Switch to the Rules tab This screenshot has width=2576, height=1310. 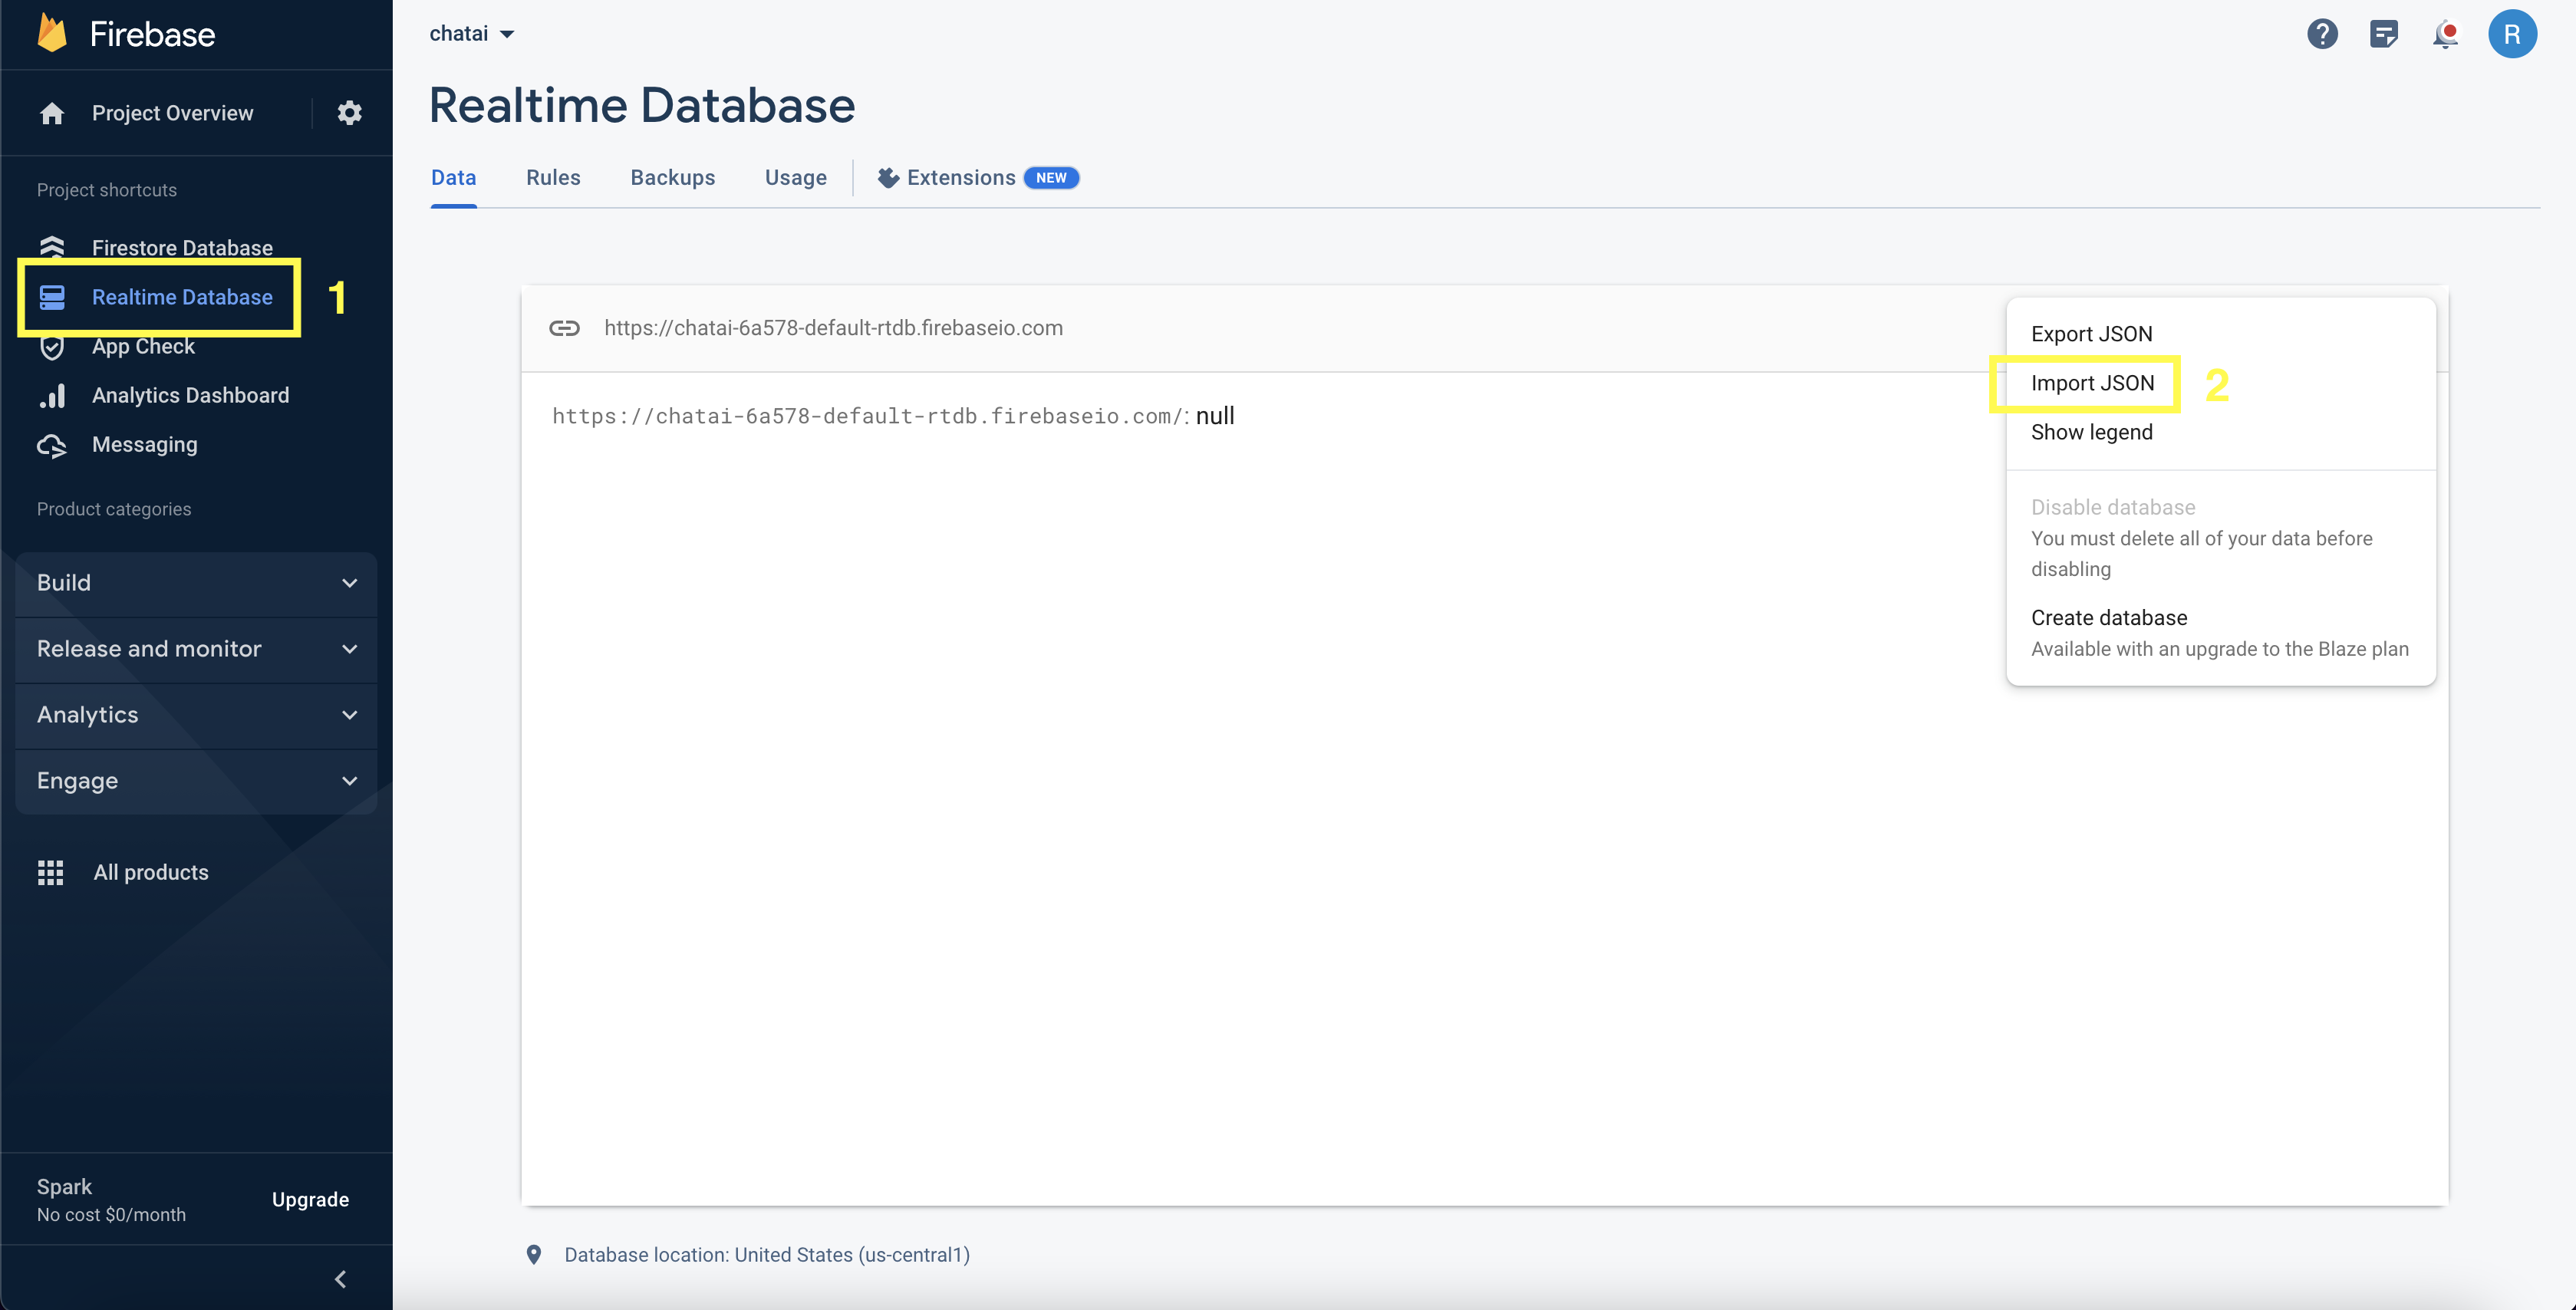tap(553, 178)
